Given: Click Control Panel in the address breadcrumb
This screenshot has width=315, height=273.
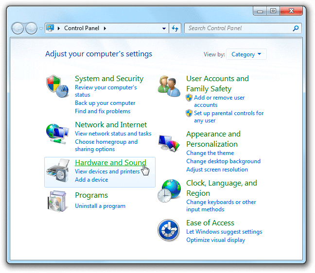Looking at the screenshot, I should click(x=82, y=28).
